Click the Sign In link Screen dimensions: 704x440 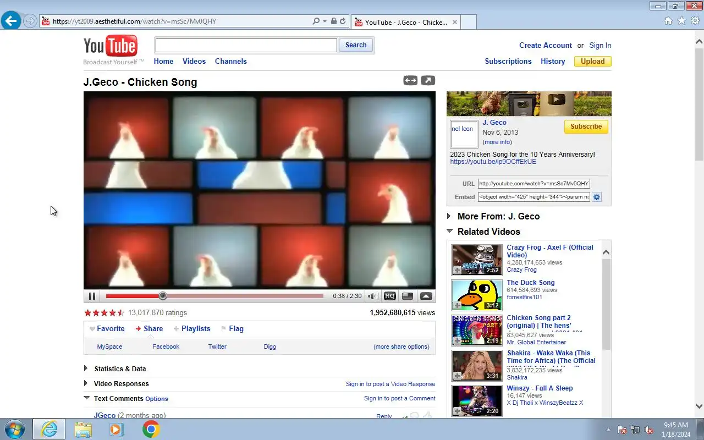pos(600,45)
